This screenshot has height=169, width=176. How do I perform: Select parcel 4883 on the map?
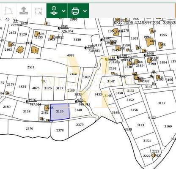71,55
